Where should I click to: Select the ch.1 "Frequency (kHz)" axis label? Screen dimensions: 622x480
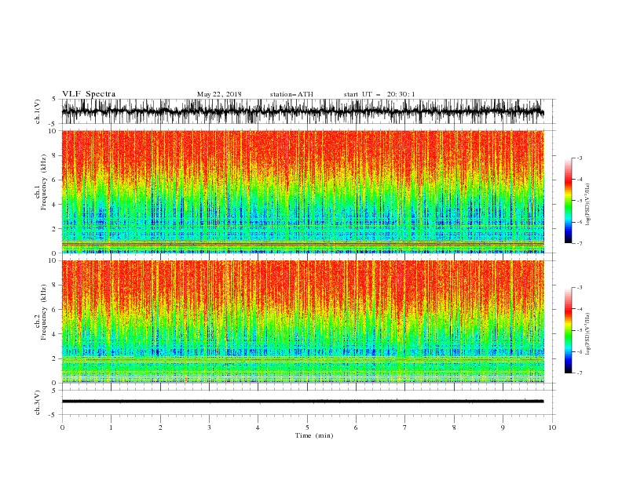pyautogui.click(x=43, y=183)
